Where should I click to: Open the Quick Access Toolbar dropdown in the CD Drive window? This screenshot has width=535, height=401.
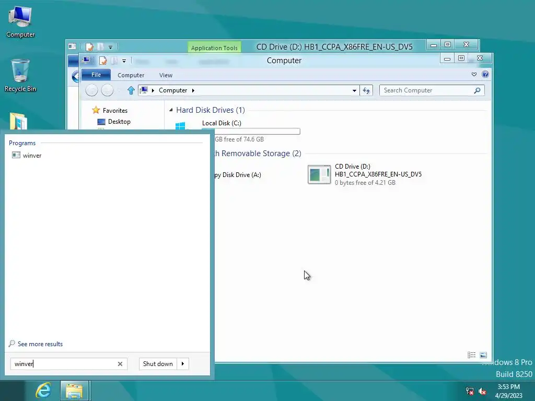(111, 47)
